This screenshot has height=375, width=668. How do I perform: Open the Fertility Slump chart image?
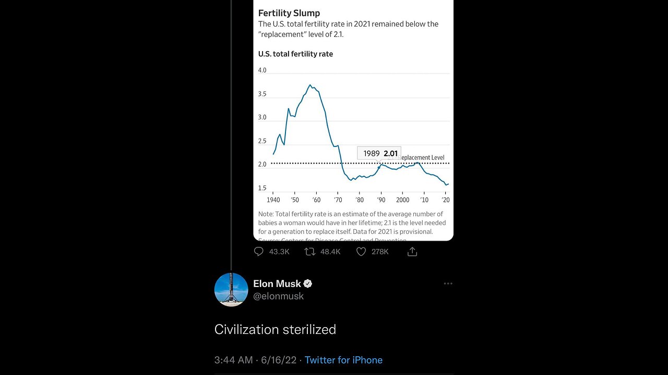click(x=353, y=120)
